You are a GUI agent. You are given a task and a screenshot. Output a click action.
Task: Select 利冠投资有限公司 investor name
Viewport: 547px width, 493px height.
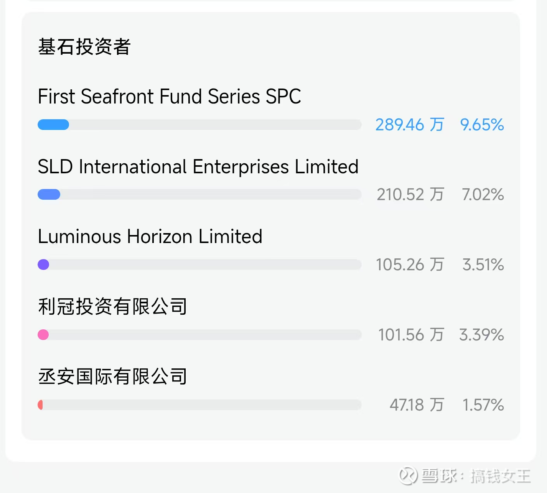point(112,307)
